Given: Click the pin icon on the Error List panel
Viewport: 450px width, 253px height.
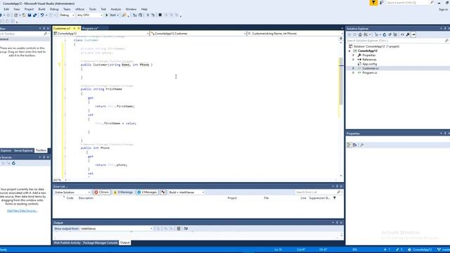Looking at the screenshot, I should (337, 186).
